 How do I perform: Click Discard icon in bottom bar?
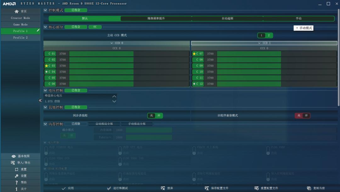163,188
